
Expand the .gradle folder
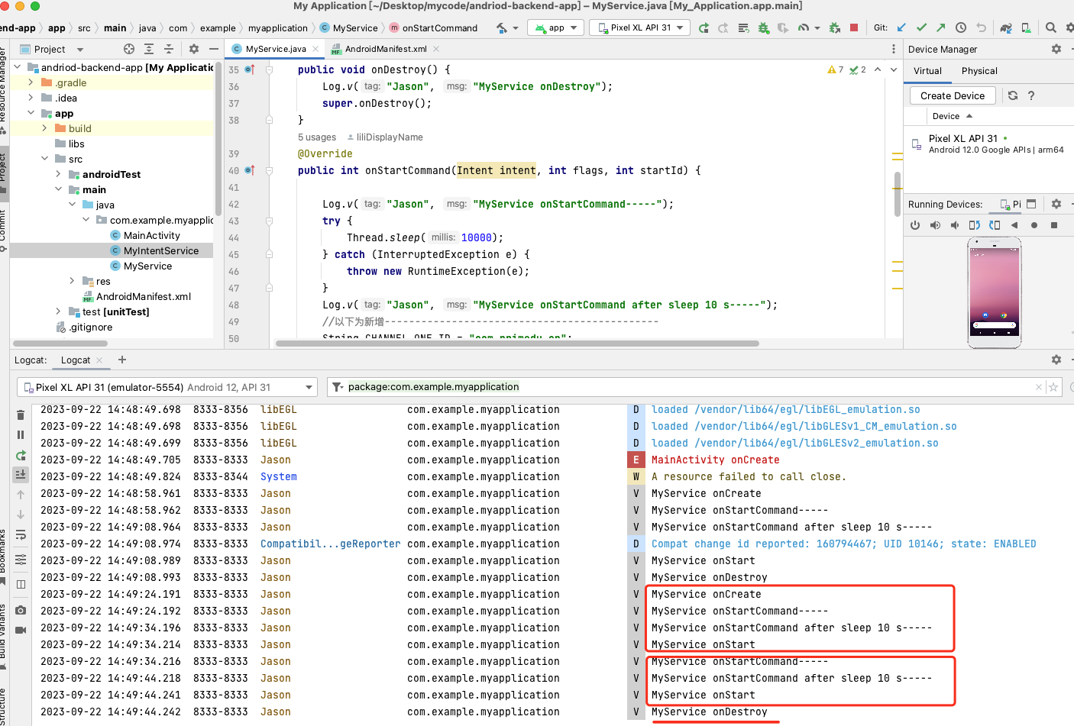(31, 82)
